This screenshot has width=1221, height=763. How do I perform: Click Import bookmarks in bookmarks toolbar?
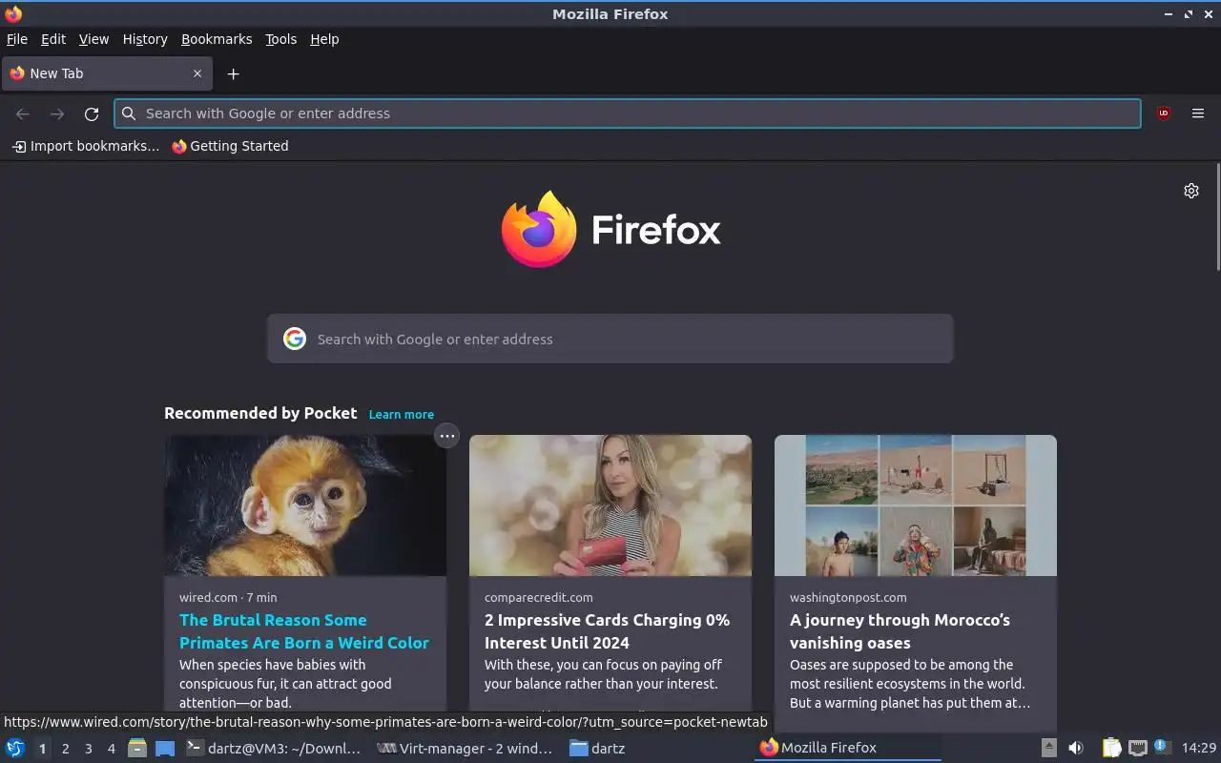coord(86,146)
